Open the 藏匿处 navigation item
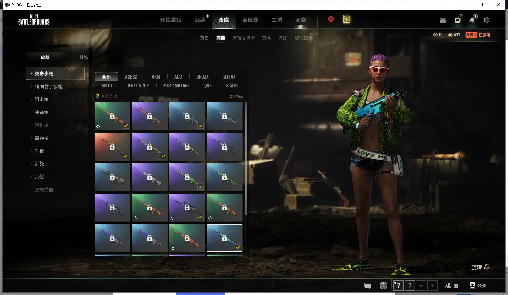Screen dimensions: 508x295 pyautogui.click(x=250, y=20)
